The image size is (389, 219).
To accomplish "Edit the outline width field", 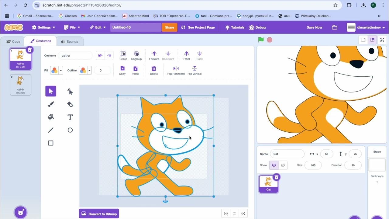I will (102, 71).
